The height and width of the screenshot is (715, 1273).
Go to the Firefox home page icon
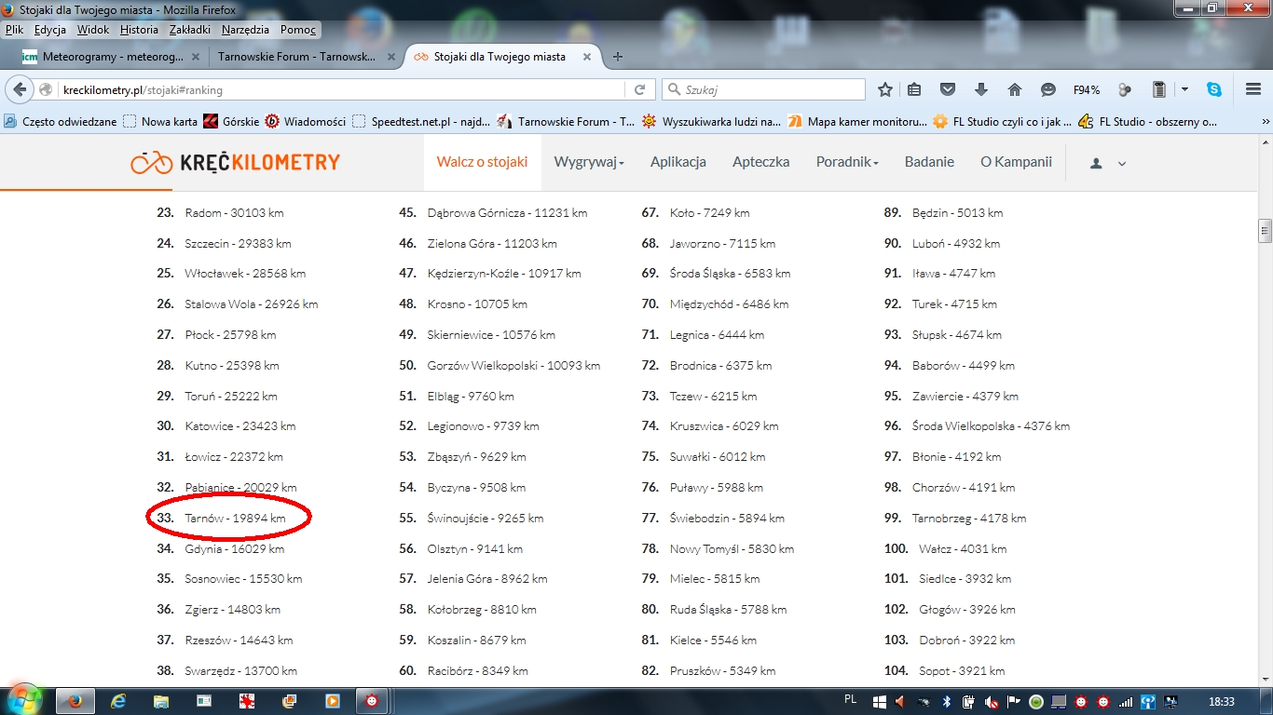(1015, 90)
